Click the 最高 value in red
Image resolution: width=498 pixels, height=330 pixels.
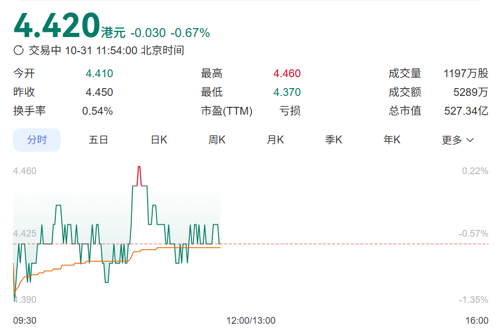[287, 74]
